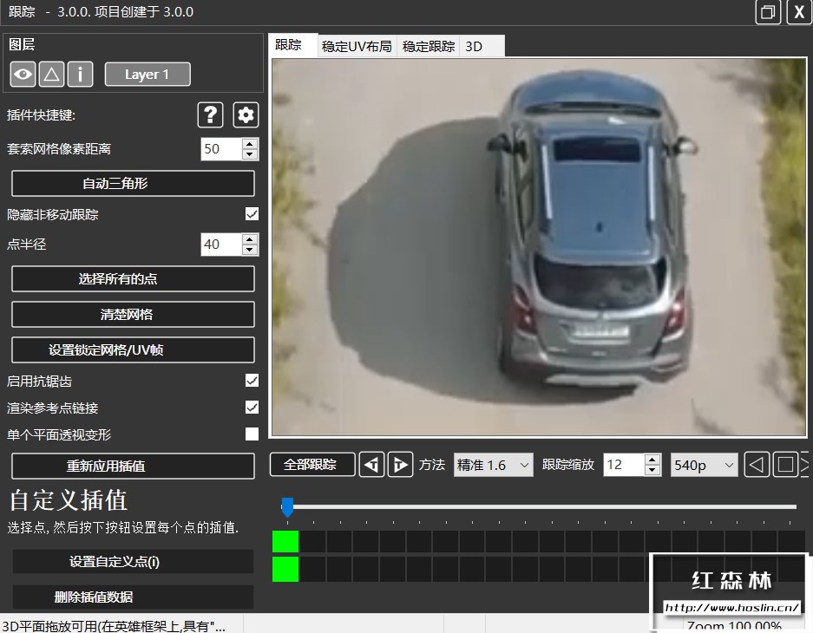Toggle layer visibility eye icon
Viewport: 813px width, 633px height.
(x=23, y=74)
